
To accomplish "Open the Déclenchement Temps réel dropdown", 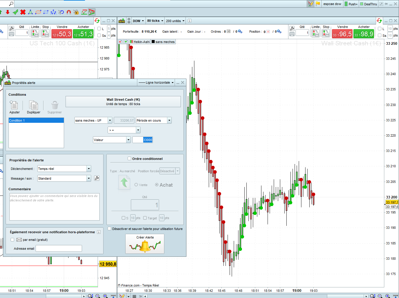I will pyautogui.click(x=64, y=169).
